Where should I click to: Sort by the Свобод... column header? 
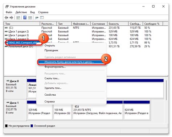click(x=135, y=24)
